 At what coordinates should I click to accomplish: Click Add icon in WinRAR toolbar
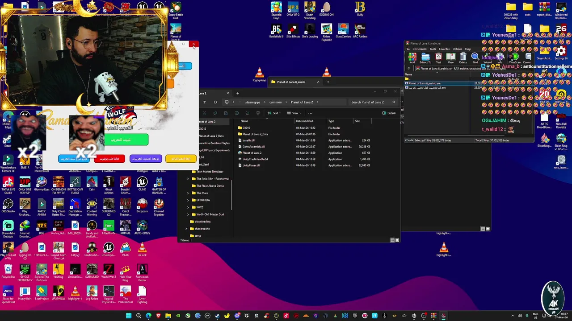[x=412, y=58]
